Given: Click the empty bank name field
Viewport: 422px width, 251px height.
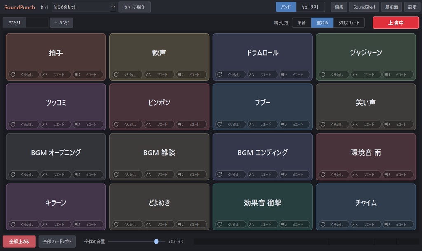Looking at the screenshot, I should click(x=37, y=23).
